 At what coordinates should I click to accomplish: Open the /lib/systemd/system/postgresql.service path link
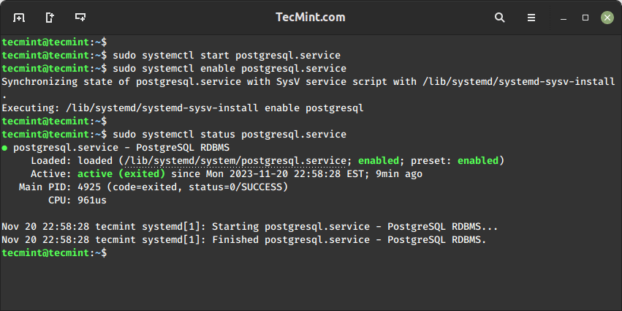tap(234, 161)
